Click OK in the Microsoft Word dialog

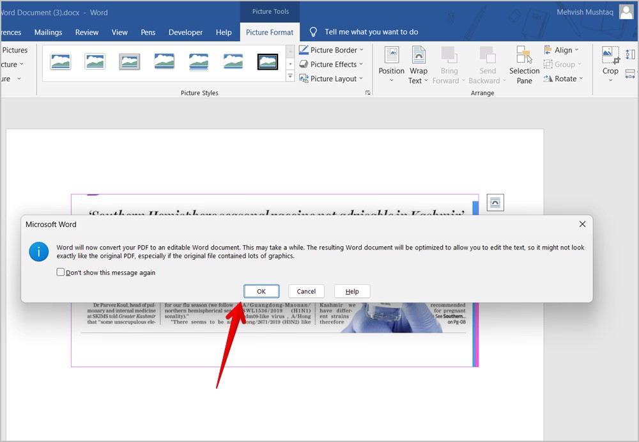click(x=261, y=291)
